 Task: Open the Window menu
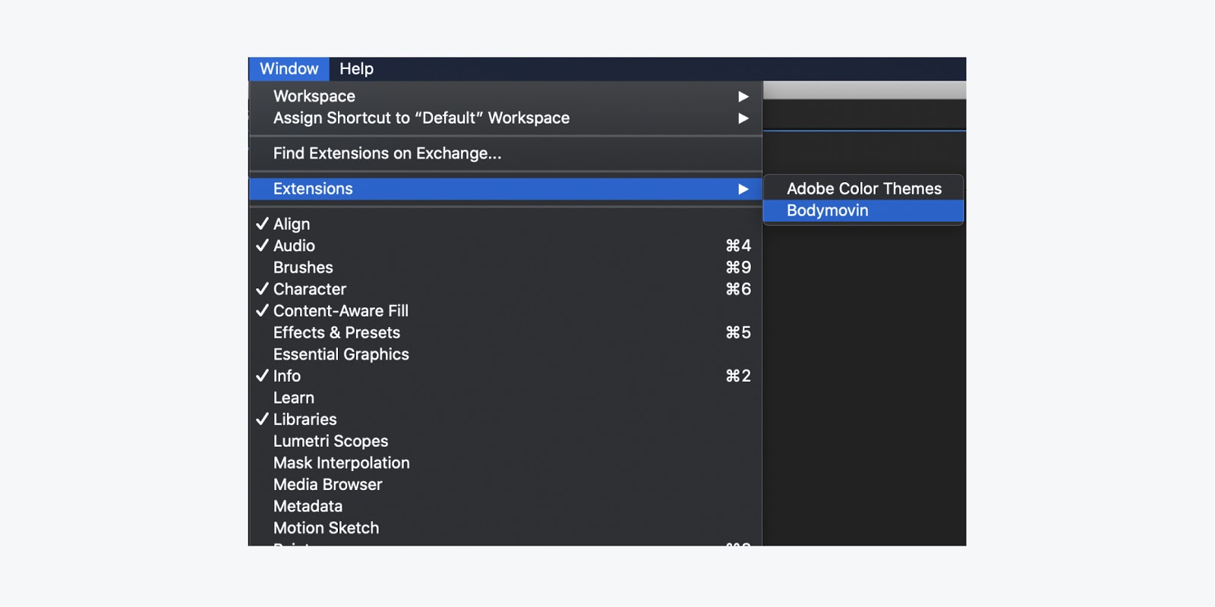pyautogui.click(x=289, y=69)
